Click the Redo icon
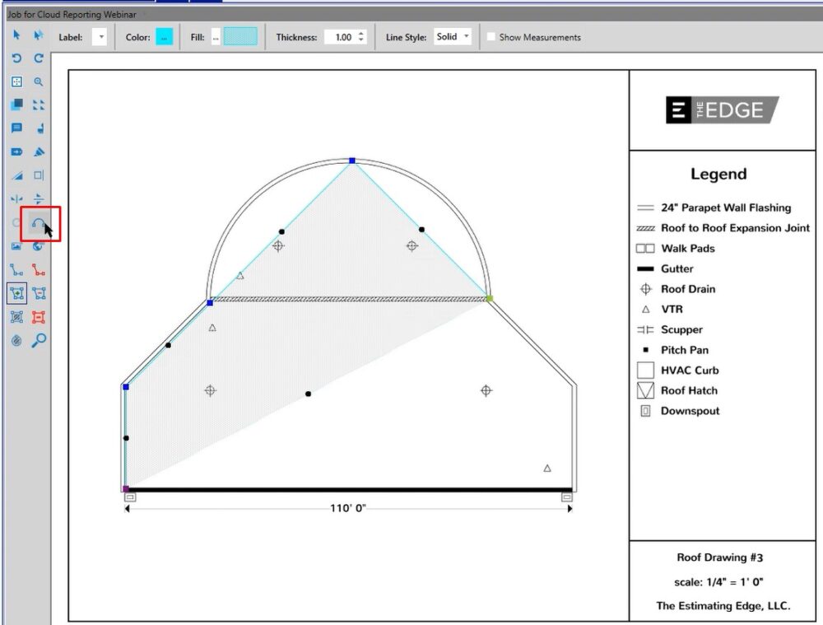The height and width of the screenshot is (625, 823). tap(37, 58)
